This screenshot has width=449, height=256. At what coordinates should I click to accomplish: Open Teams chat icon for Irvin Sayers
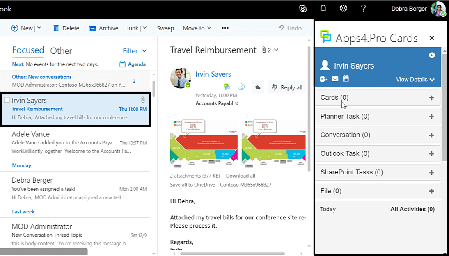323,79
